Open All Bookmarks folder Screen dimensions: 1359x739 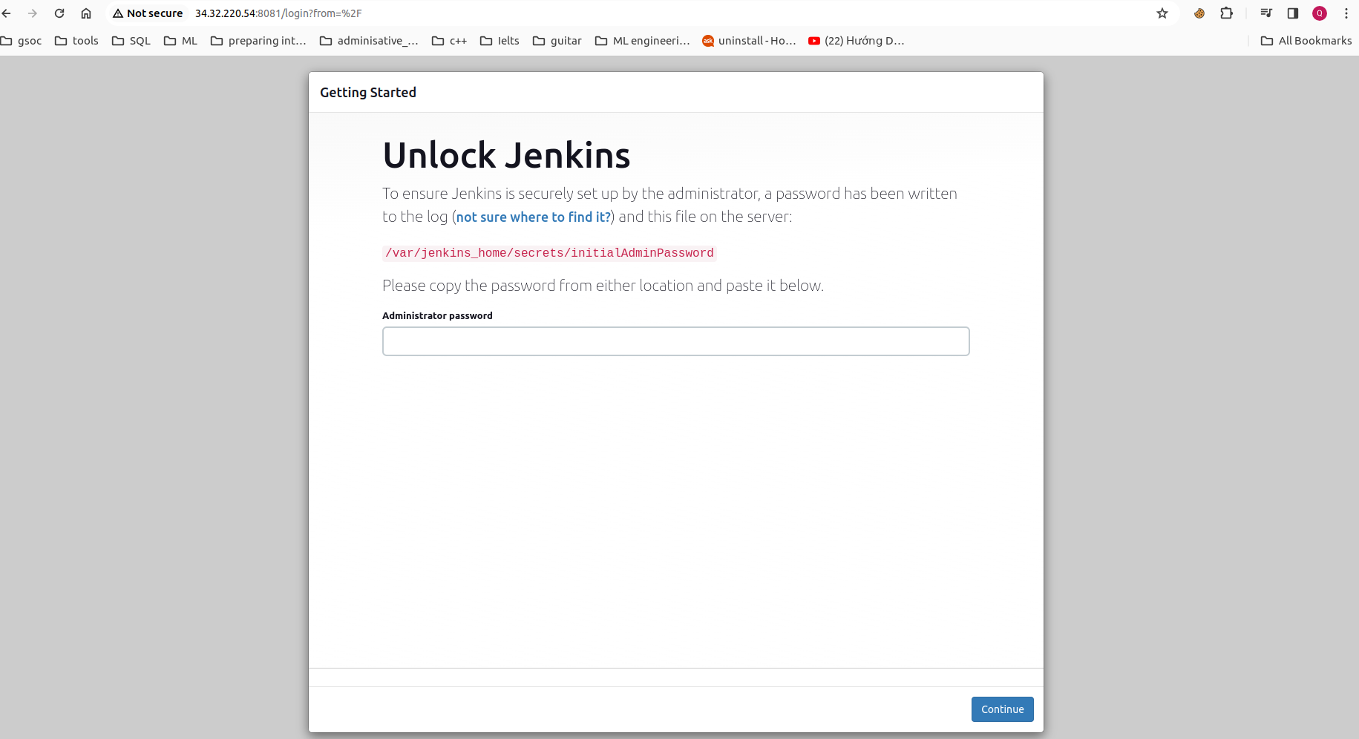pos(1306,41)
